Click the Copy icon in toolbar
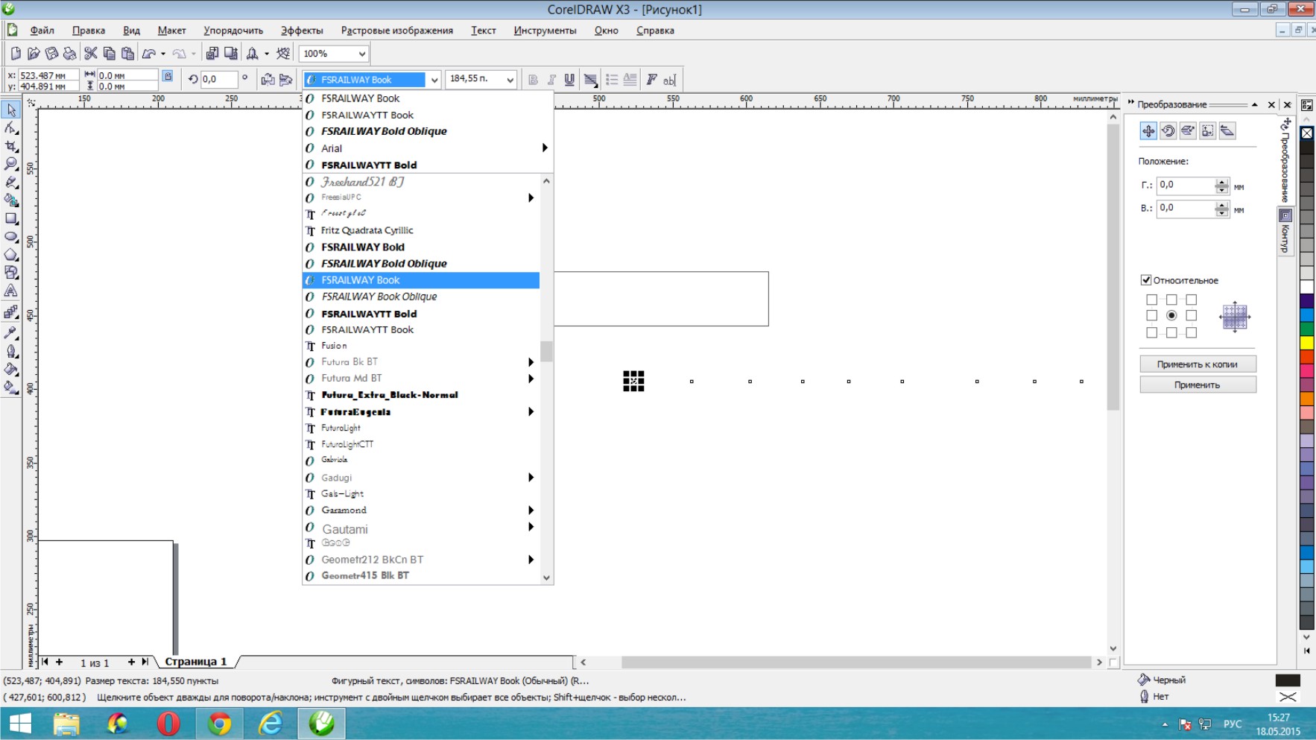This screenshot has width=1316, height=740. pos(110,54)
